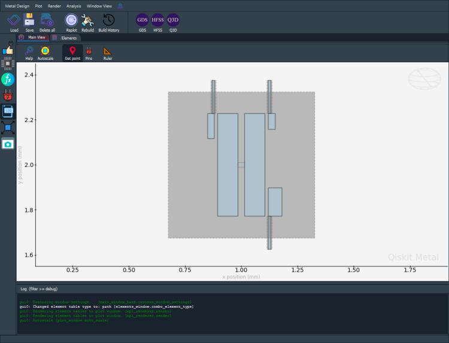Screen dimensions: 449x343
Task: Toggle Pins display
Action: pos(89,53)
